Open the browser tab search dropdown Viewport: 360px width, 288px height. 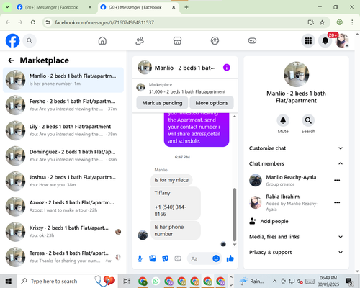7,7
